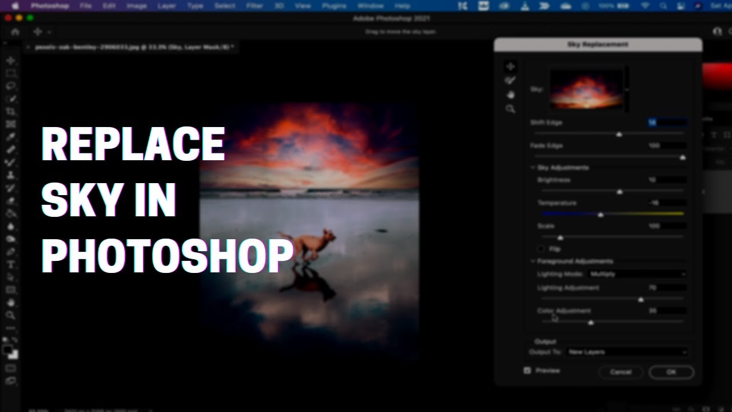
Task: Select the Rectangular Marquee tool
Action: click(x=11, y=73)
